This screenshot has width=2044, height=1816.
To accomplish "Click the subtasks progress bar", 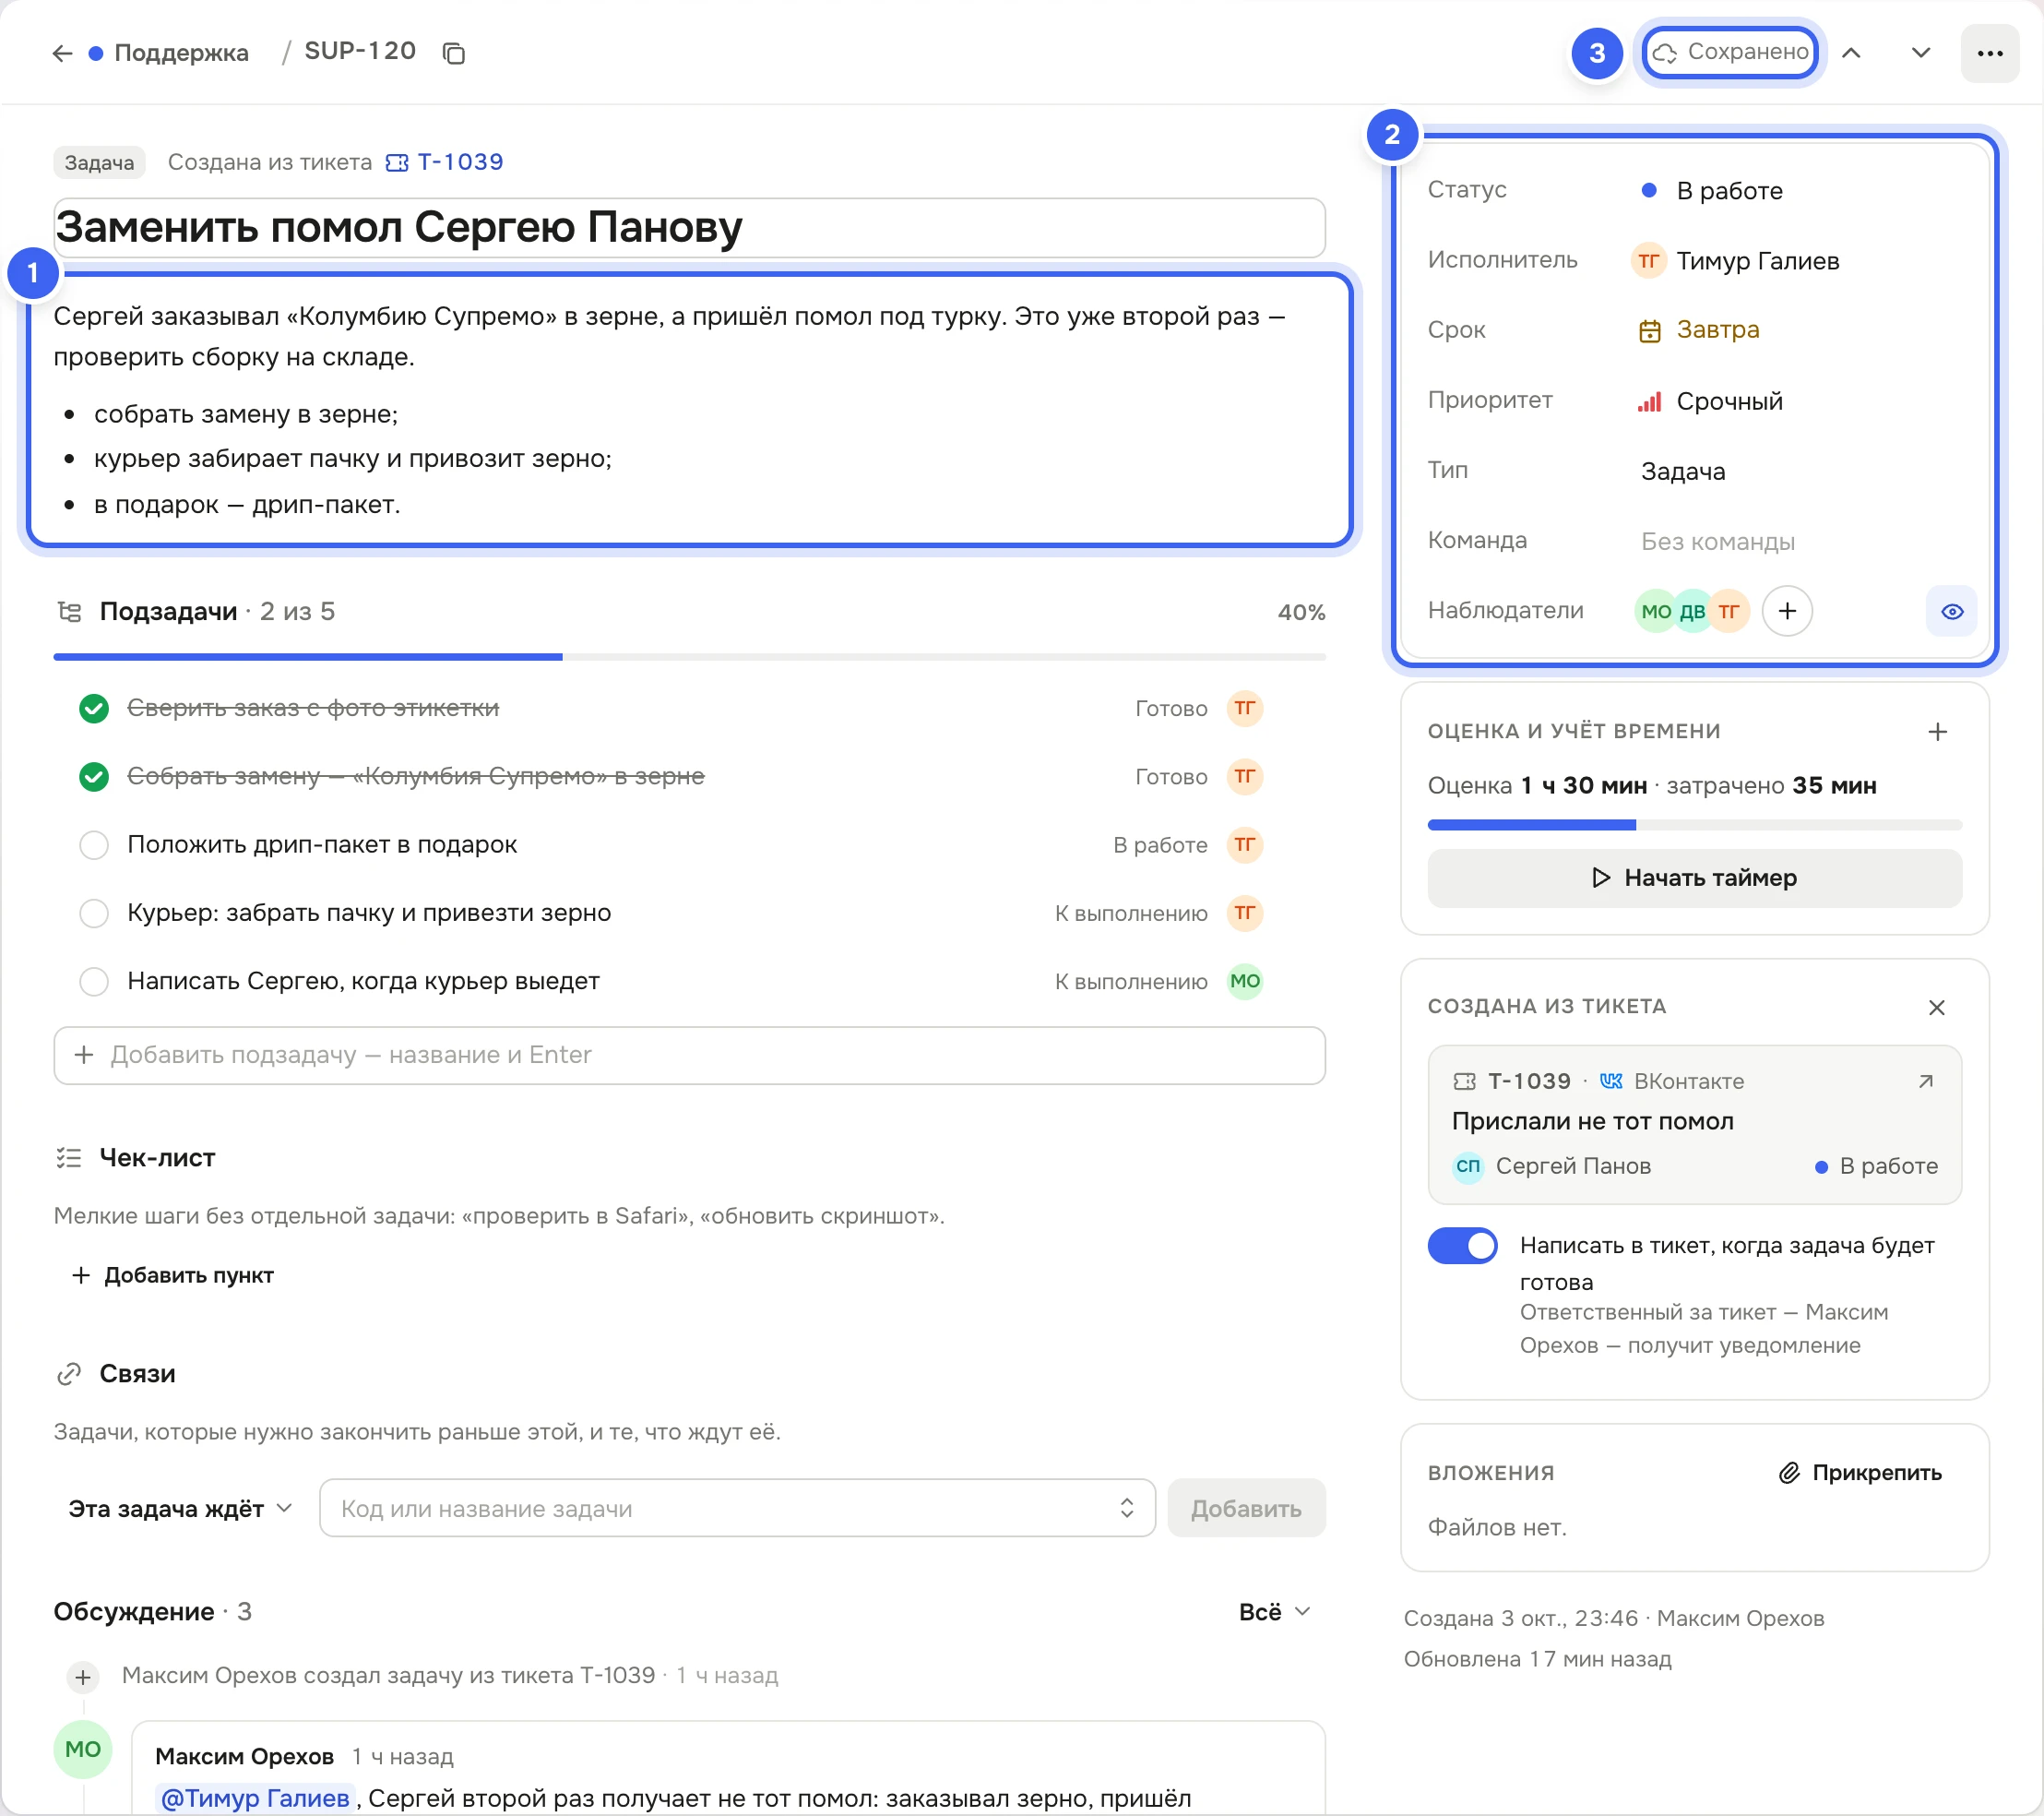I will tap(689, 657).
